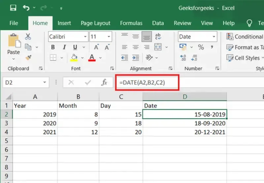Click Increase Decimal icon
This screenshot has width=264, height=183.
pyautogui.click(x=183, y=58)
